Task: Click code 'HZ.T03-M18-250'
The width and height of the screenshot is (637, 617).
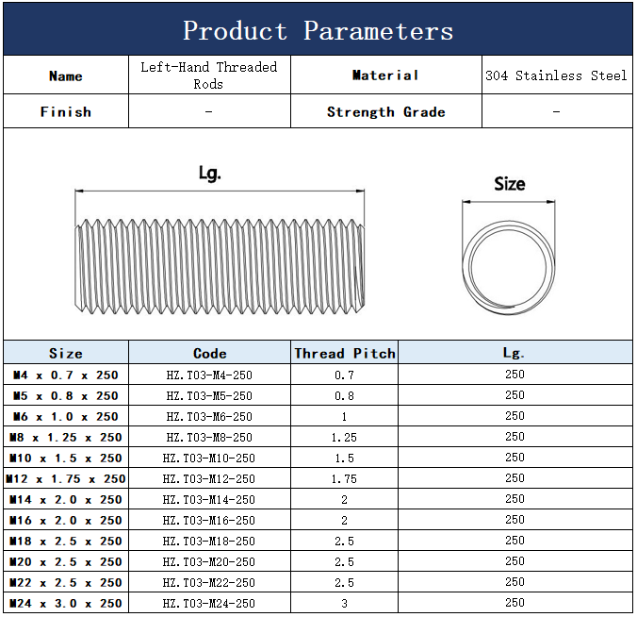Action: point(209,541)
